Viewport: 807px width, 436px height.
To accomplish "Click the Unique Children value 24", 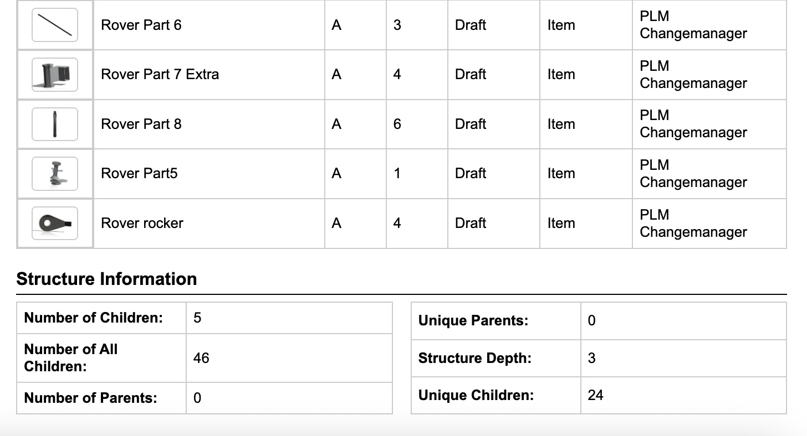I will [x=595, y=395].
